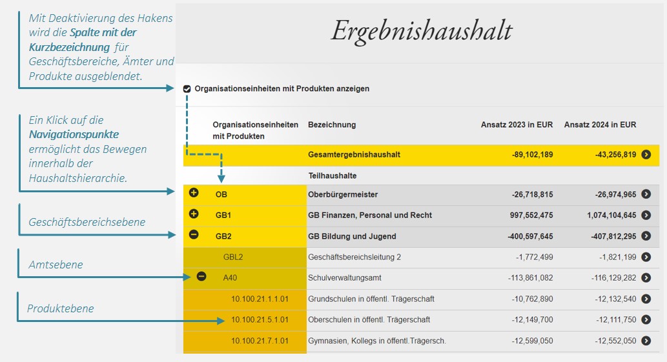The height and width of the screenshot is (362, 667).
Task: Open details arrow for Oberbürgermeister row
Action: [x=646, y=194]
